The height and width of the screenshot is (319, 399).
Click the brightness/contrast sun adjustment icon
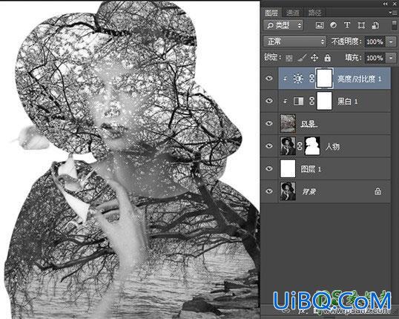click(x=298, y=79)
